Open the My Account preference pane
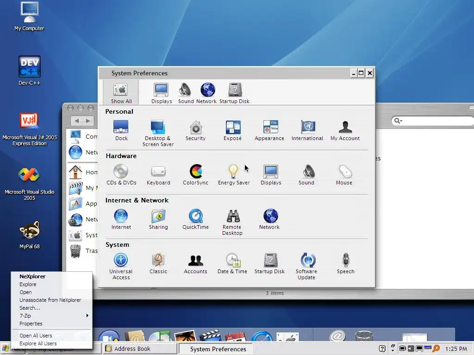This screenshot has height=355, width=474. (x=345, y=130)
